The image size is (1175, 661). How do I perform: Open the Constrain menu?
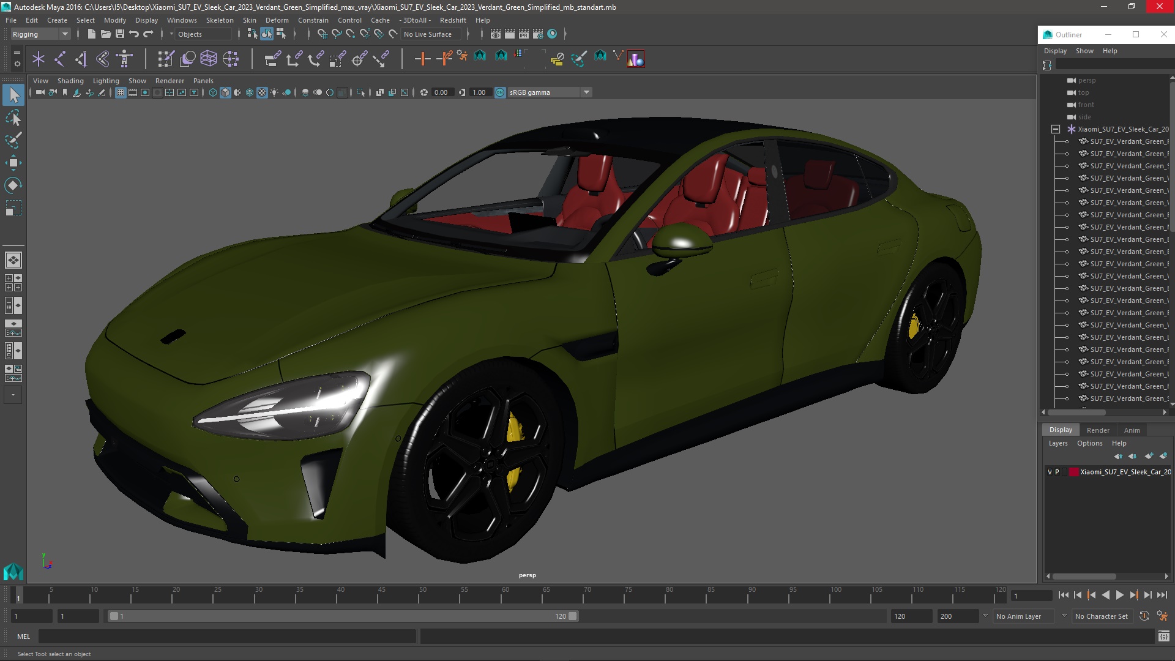pyautogui.click(x=313, y=20)
